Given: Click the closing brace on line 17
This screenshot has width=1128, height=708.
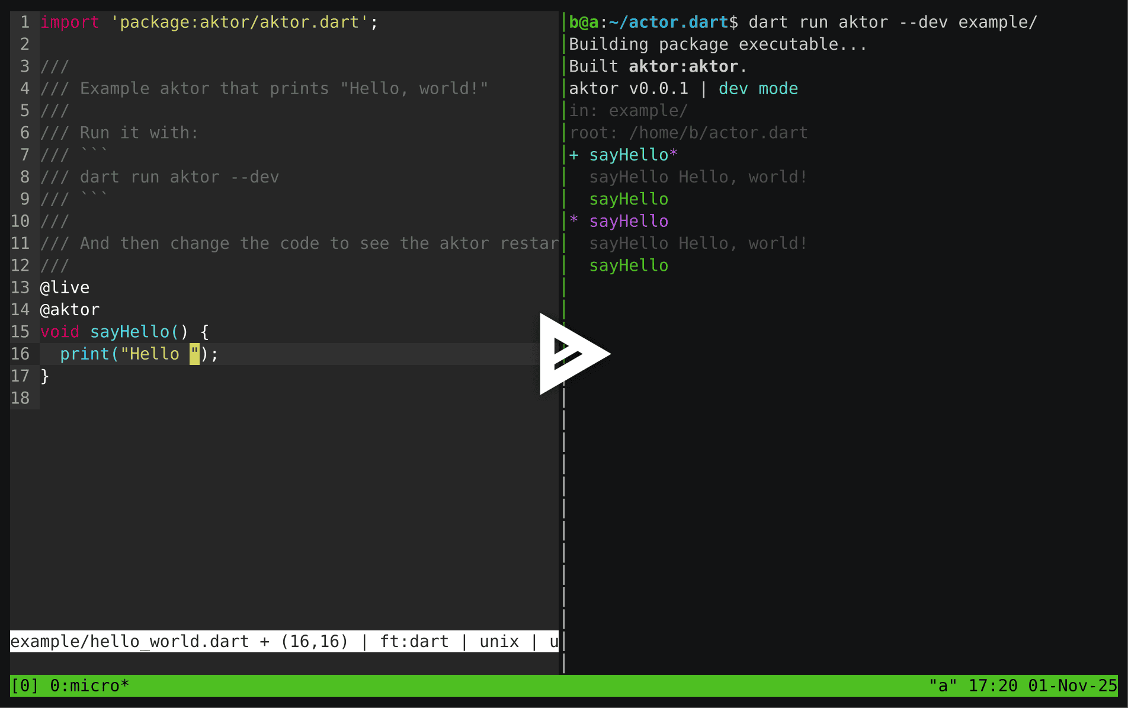Looking at the screenshot, I should tap(45, 376).
